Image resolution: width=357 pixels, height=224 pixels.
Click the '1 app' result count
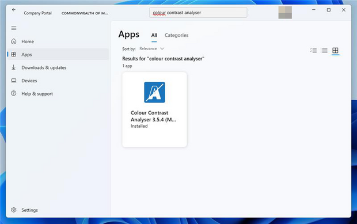(x=127, y=66)
